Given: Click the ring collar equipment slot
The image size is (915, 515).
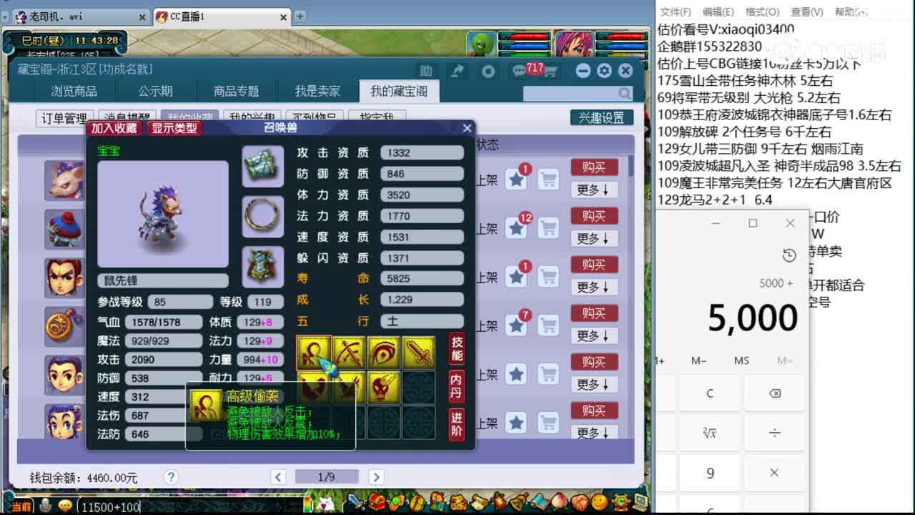Looking at the screenshot, I should click(x=263, y=216).
